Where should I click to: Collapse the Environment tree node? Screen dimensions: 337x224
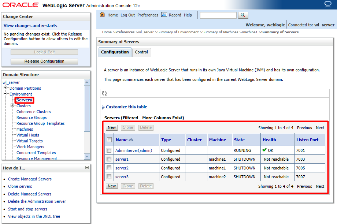tap(5, 94)
